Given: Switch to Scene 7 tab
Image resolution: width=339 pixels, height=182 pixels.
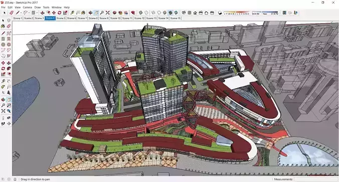Looking at the screenshot, I should coord(82,18).
